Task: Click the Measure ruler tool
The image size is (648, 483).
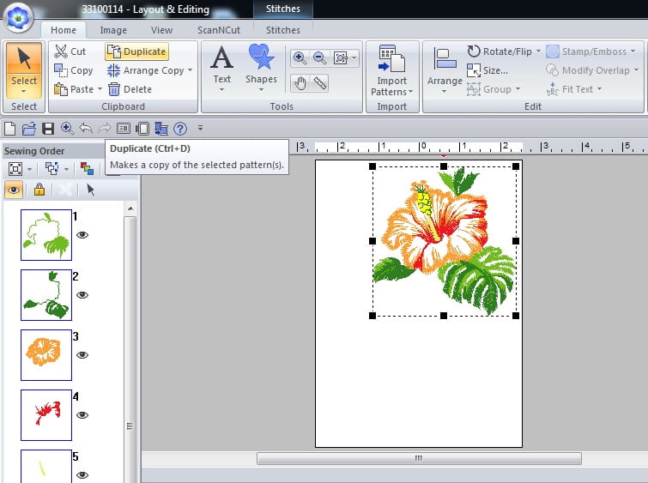Action: [320, 83]
